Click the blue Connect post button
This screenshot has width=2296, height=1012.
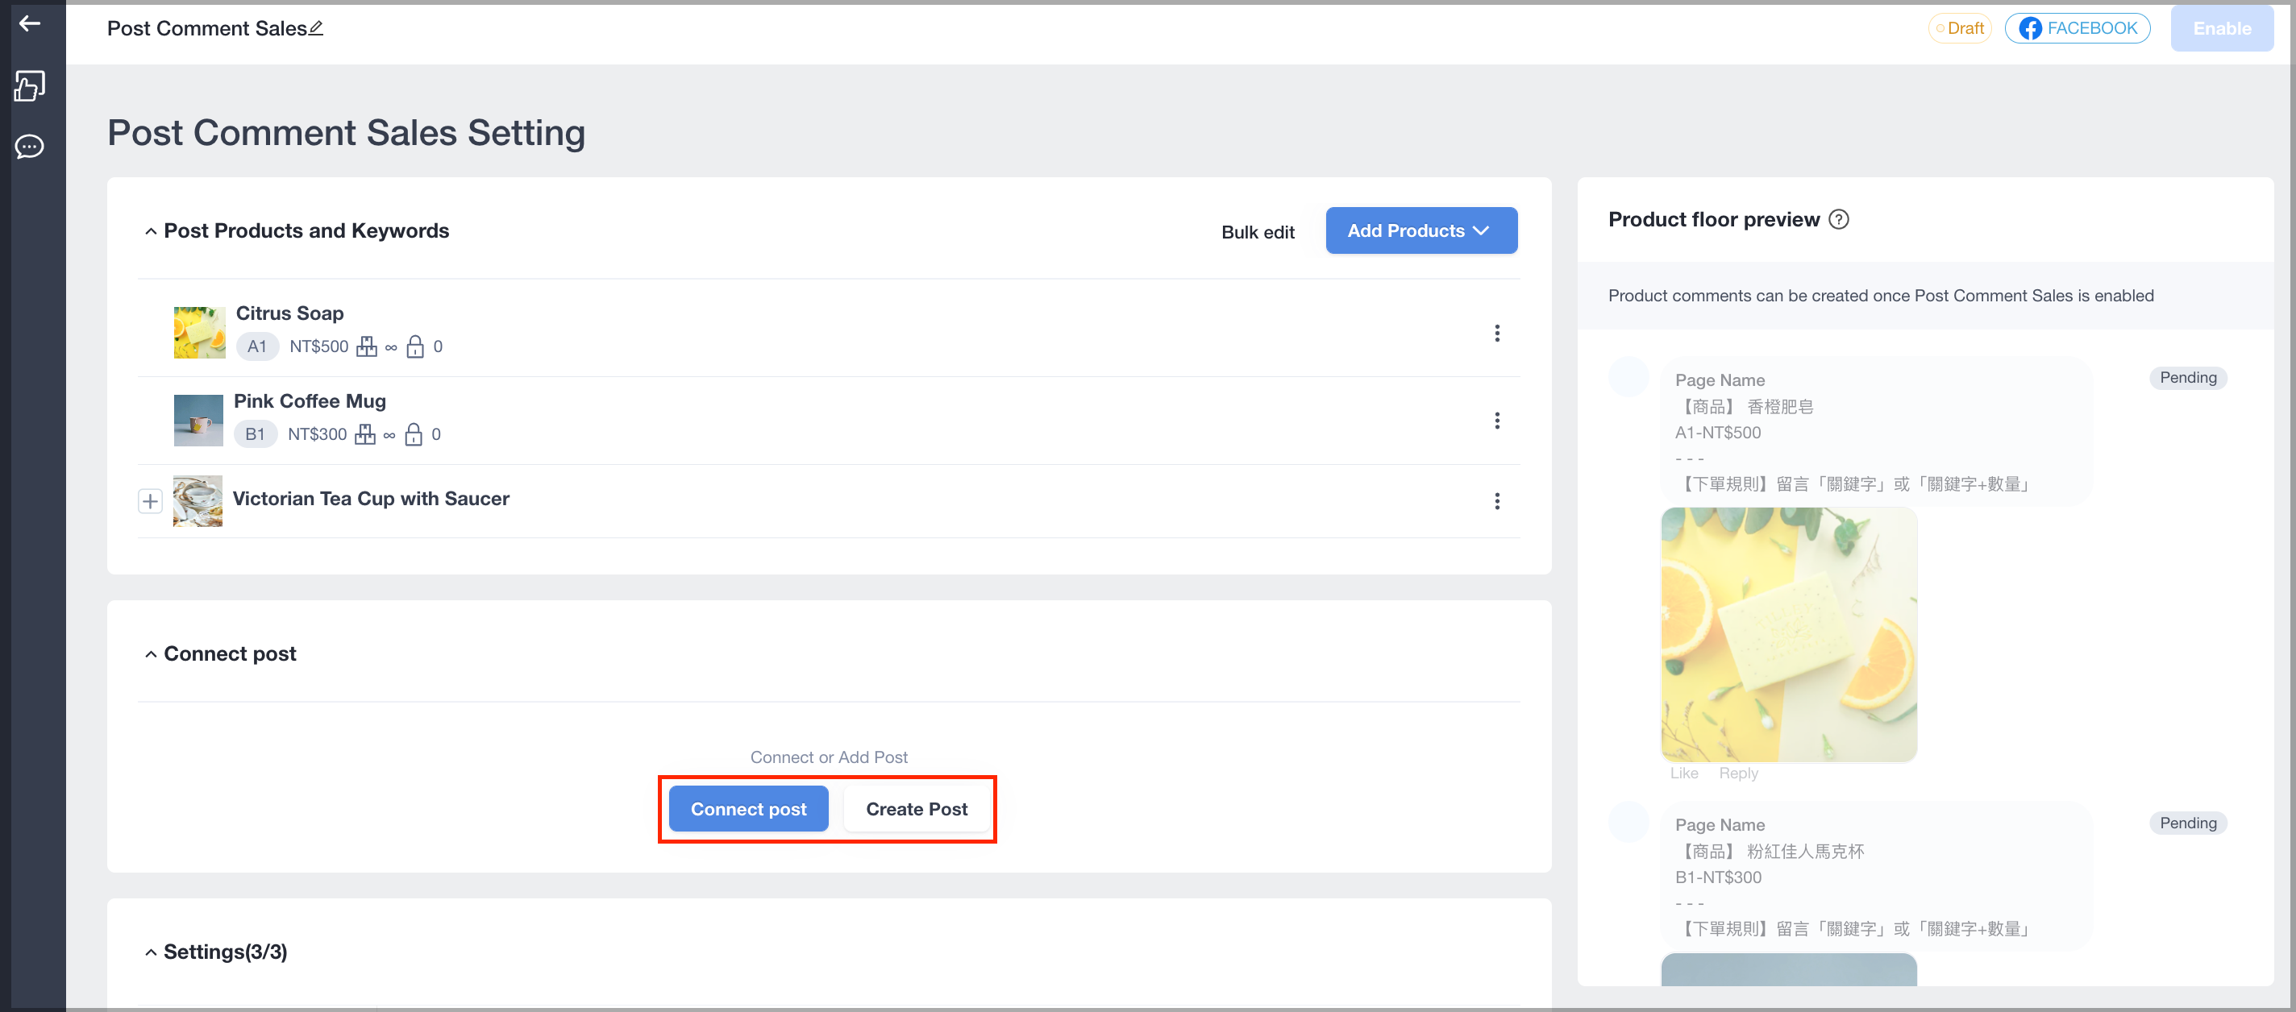point(749,810)
